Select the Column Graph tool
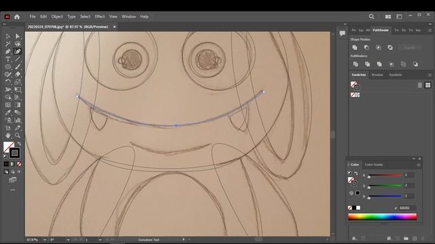This screenshot has height=244, width=435. (x=18, y=120)
